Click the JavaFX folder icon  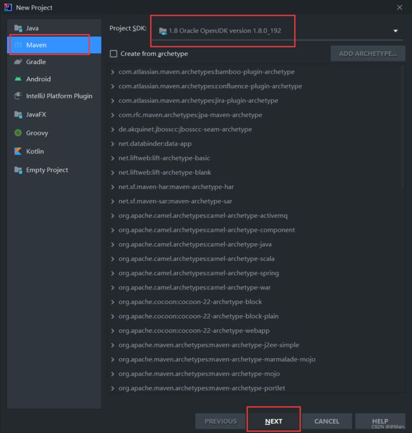click(x=18, y=114)
